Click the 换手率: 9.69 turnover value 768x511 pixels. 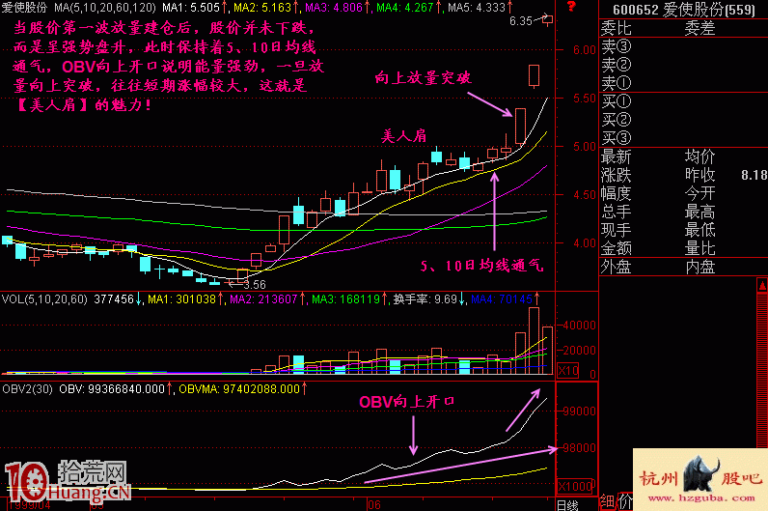click(425, 299)
